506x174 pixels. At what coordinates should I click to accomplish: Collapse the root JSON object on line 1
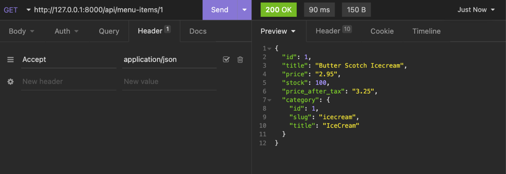[269, 49]
